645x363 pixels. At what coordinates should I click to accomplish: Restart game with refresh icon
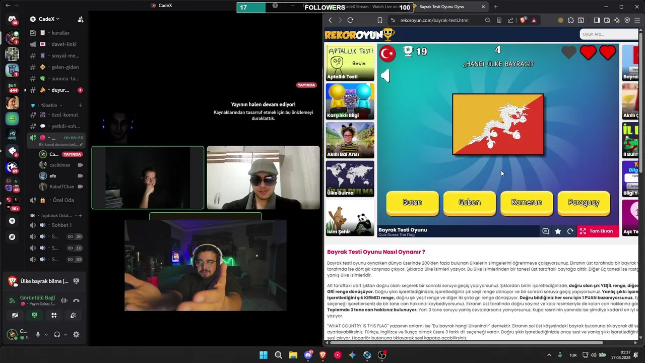570,231
